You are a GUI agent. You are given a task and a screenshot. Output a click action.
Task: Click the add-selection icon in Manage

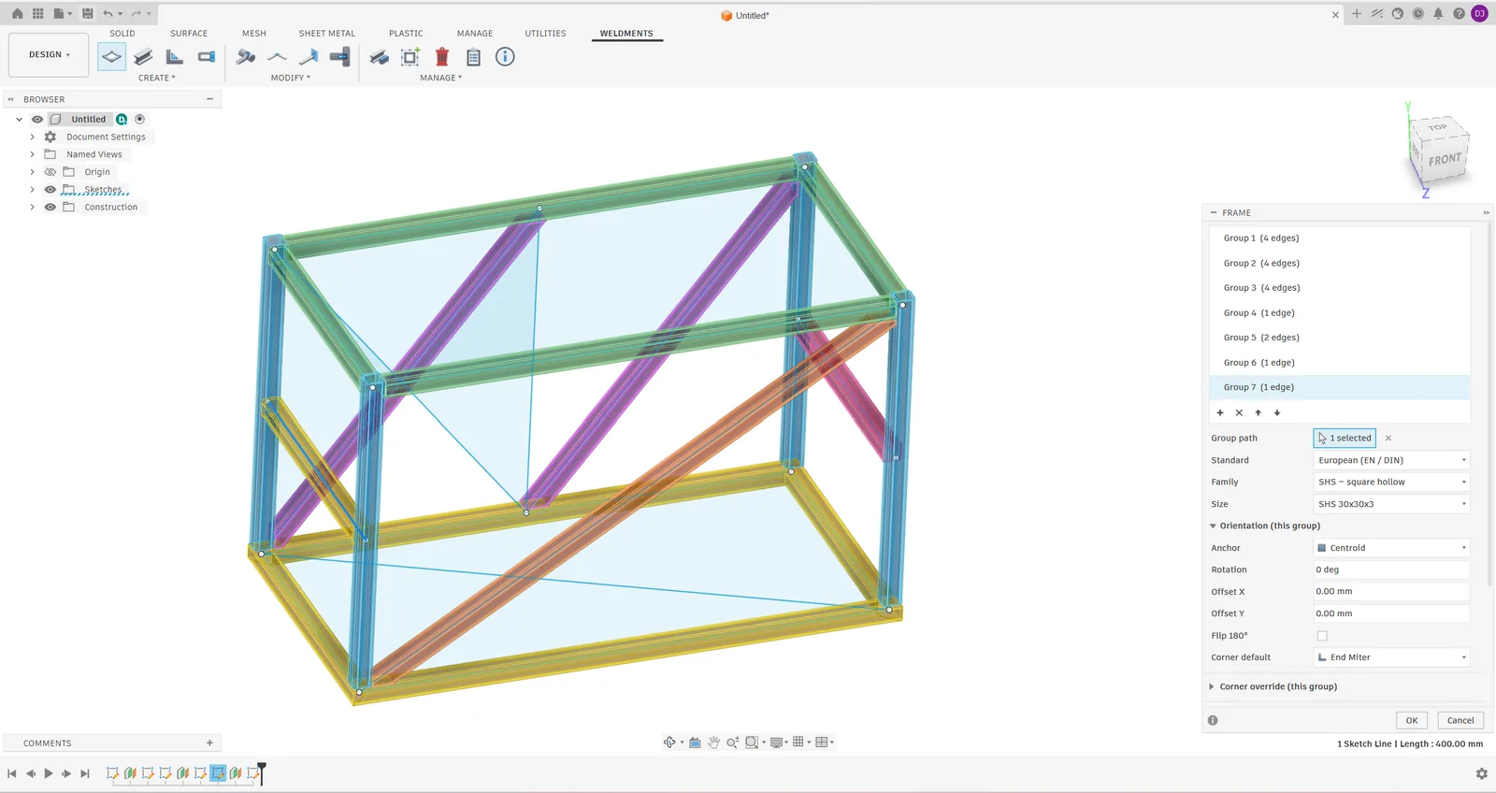tap(410, 57)
